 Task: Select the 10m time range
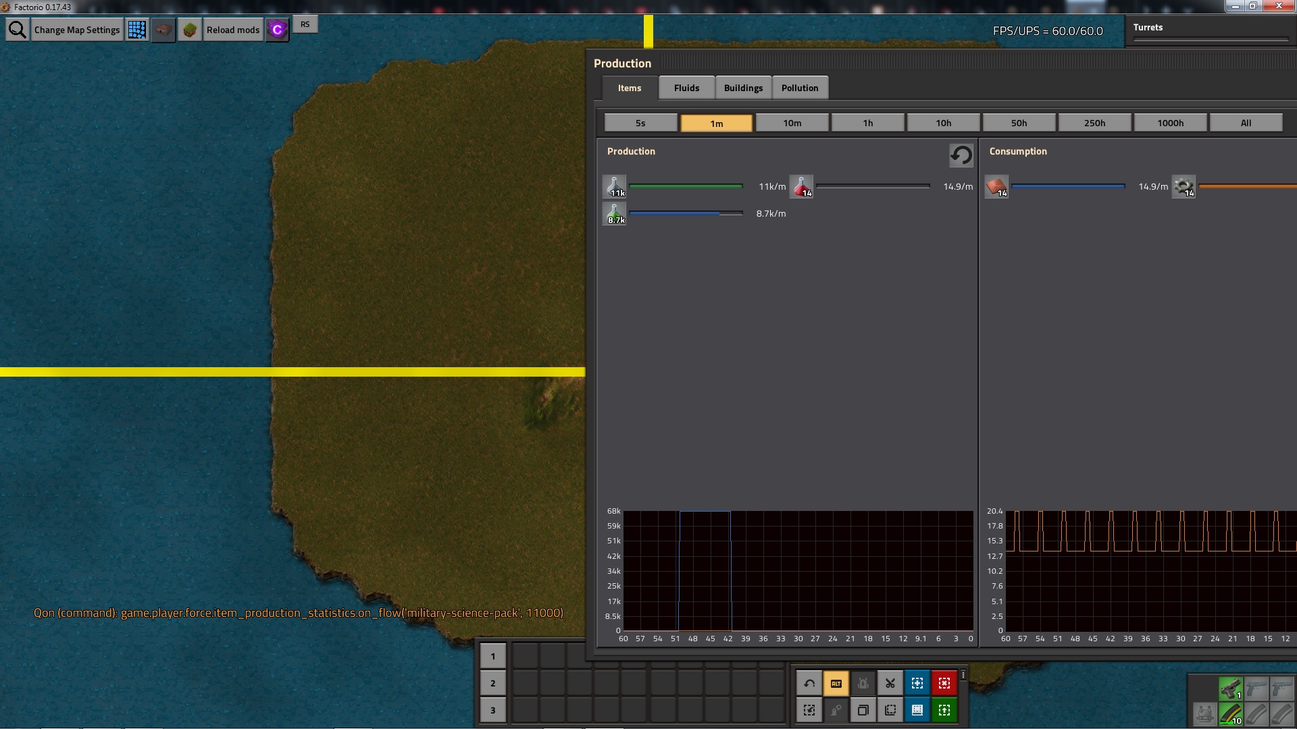(792, 123)
